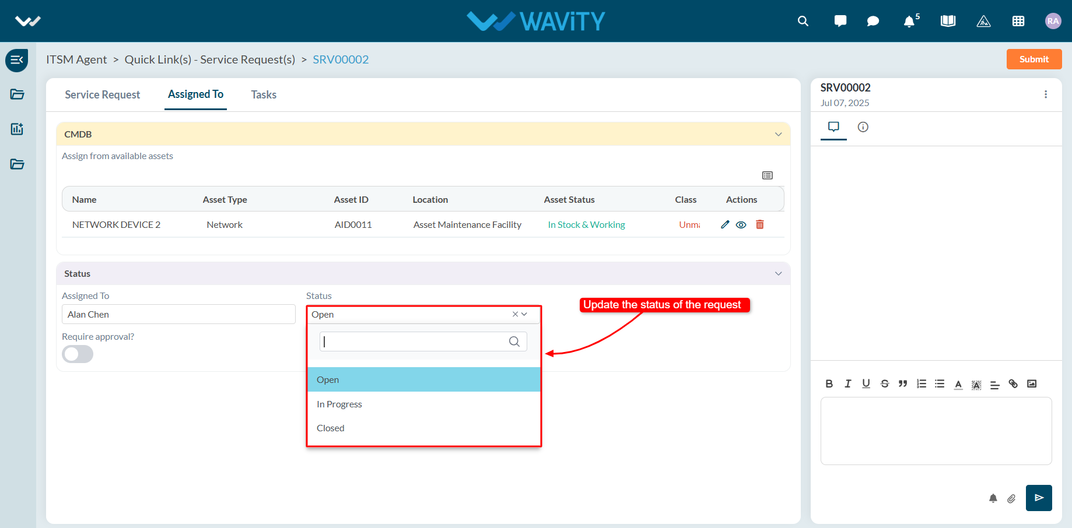Insert a blockquote in comment editor

click(x=903, y=383)
